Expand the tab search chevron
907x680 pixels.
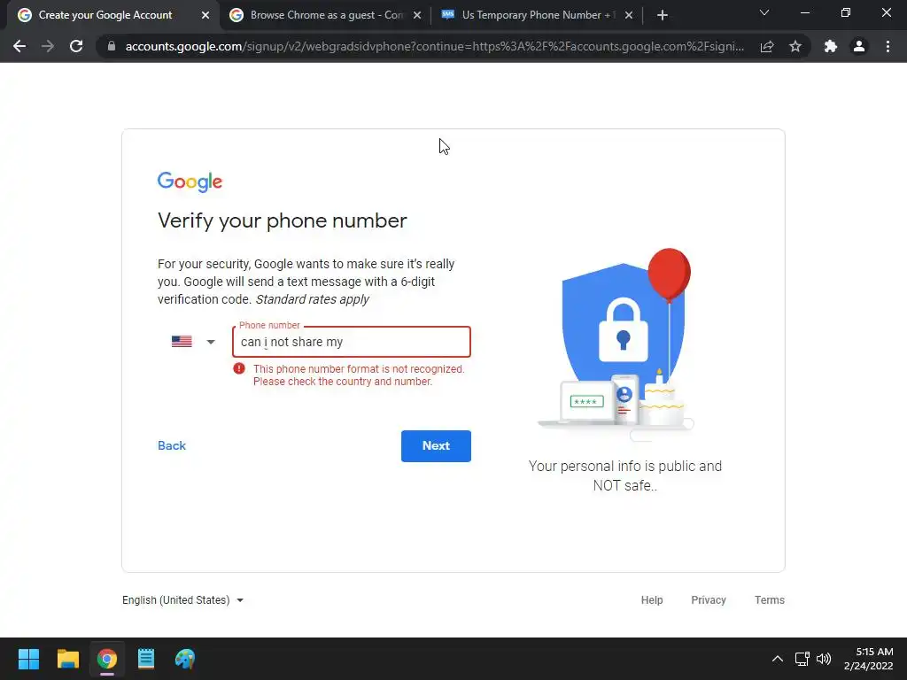tap(764, 12)
